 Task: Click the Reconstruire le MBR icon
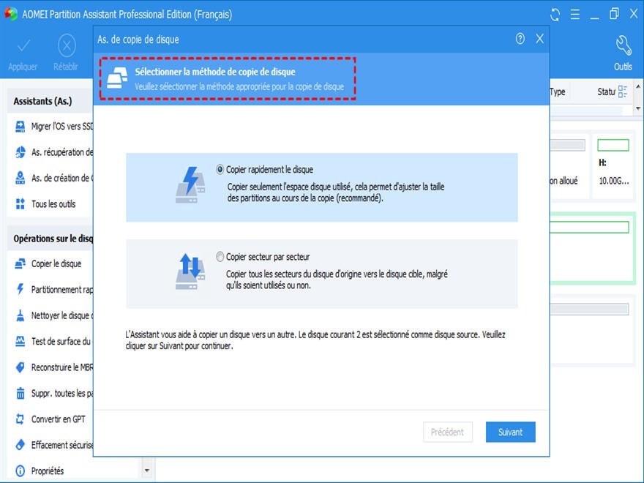20,367
